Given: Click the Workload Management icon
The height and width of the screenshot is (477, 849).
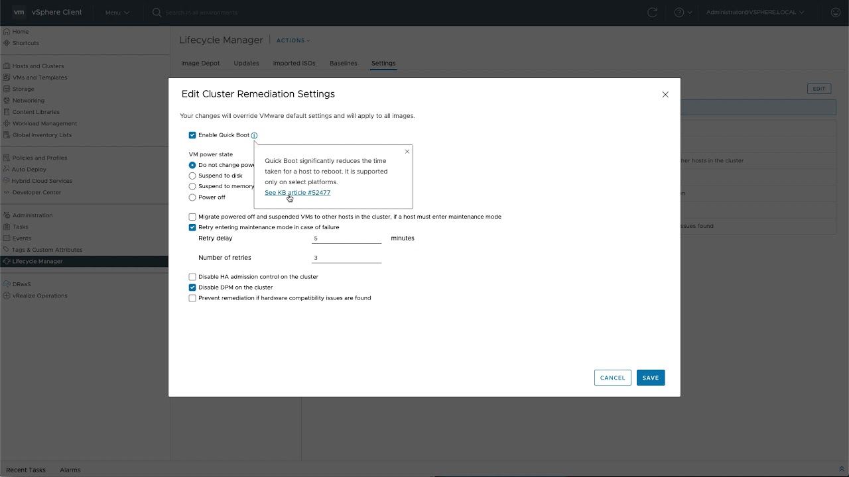Looking at the screenshot, I should click(x=7, y=123).
